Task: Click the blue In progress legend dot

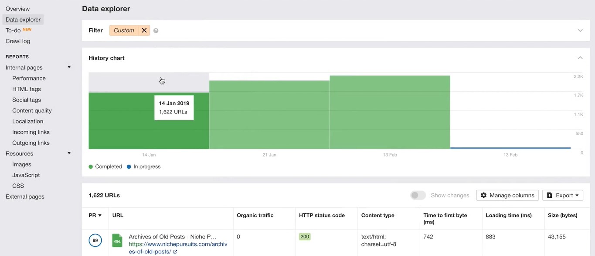Action: point(129,167)
